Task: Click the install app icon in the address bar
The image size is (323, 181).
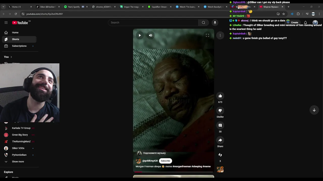Action: point(278,14)
